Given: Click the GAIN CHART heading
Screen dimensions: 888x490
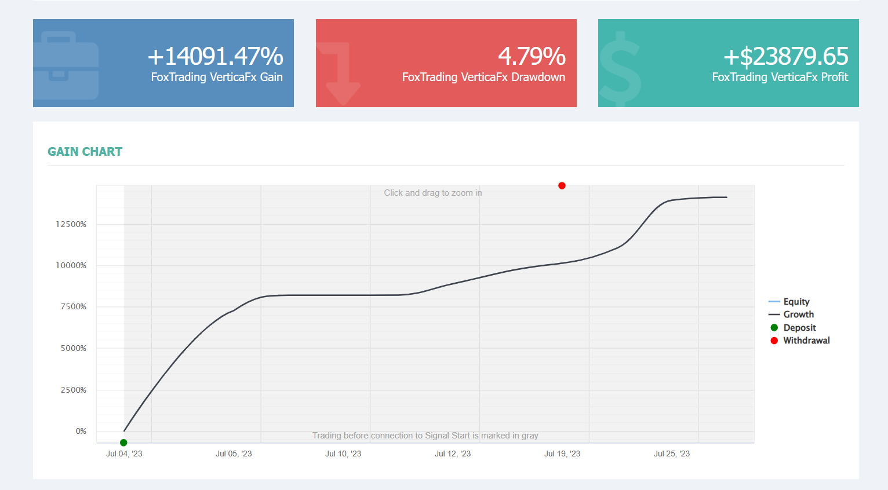Looking at the screenshot, I should (x=85, y=152).
